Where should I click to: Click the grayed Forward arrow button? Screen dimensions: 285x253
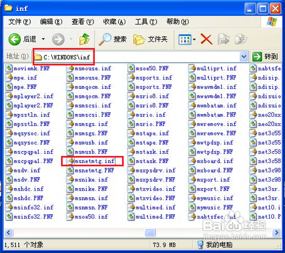tap(58, 39)
